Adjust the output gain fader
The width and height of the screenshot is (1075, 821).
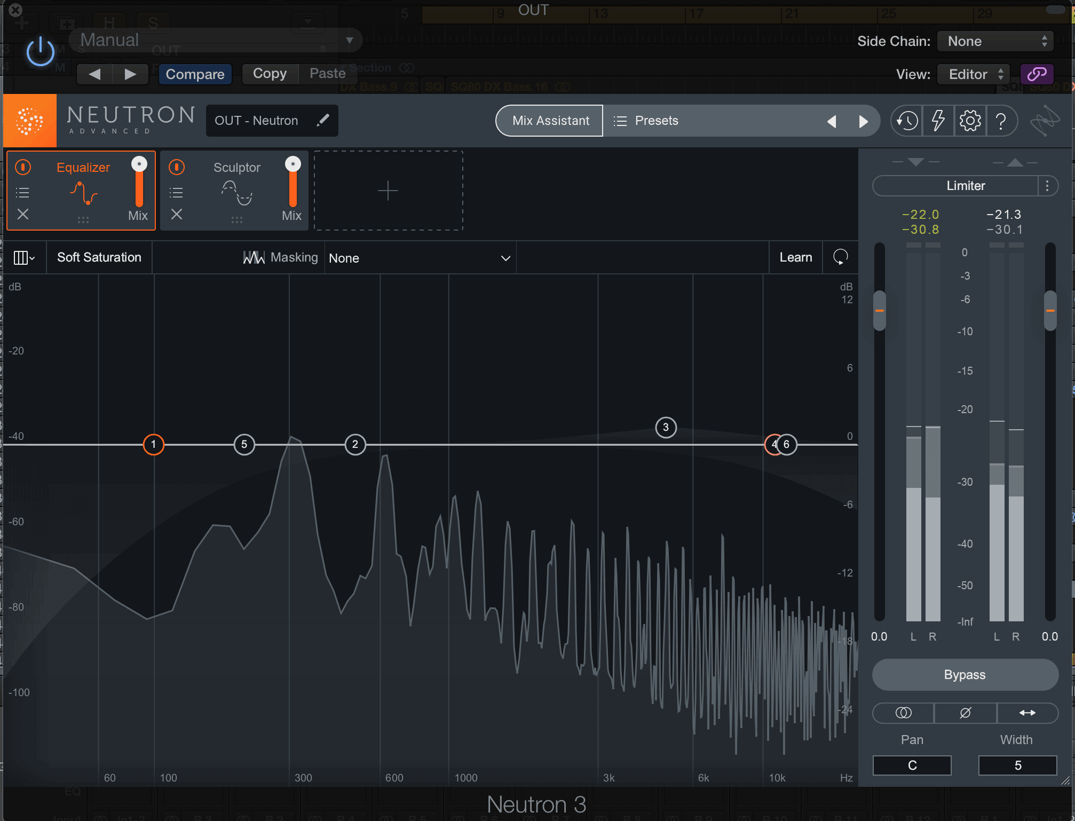pos(1050,311)
